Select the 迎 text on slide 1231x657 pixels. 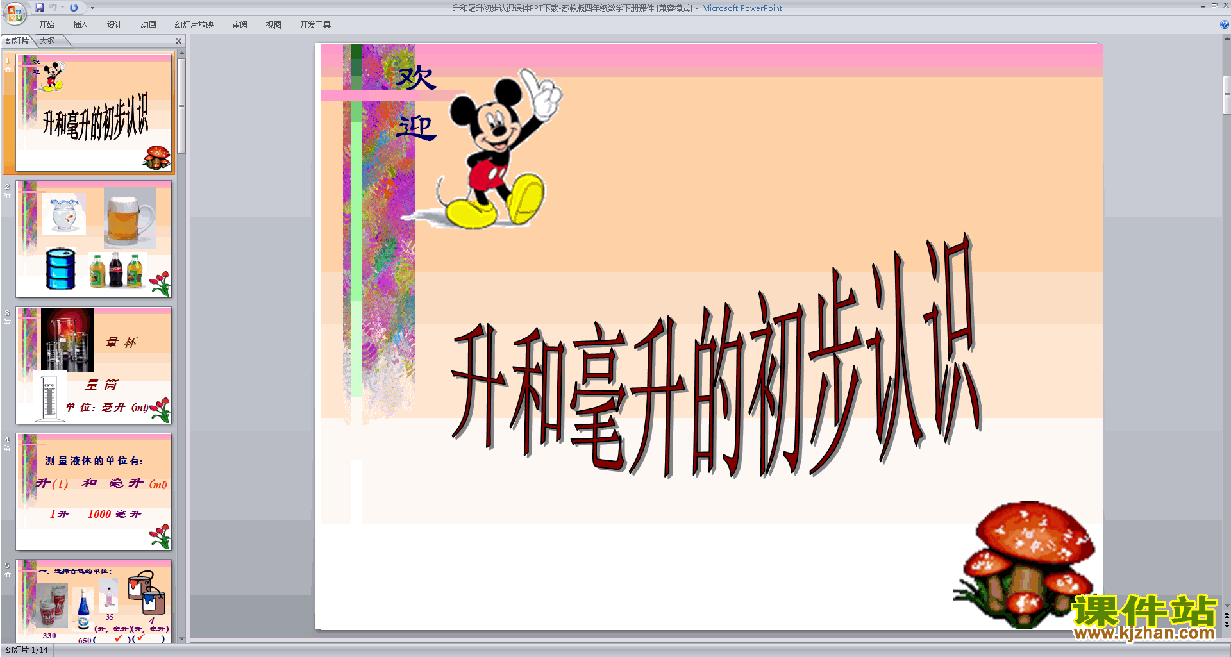pyautogui.click(x=417, y=128)
